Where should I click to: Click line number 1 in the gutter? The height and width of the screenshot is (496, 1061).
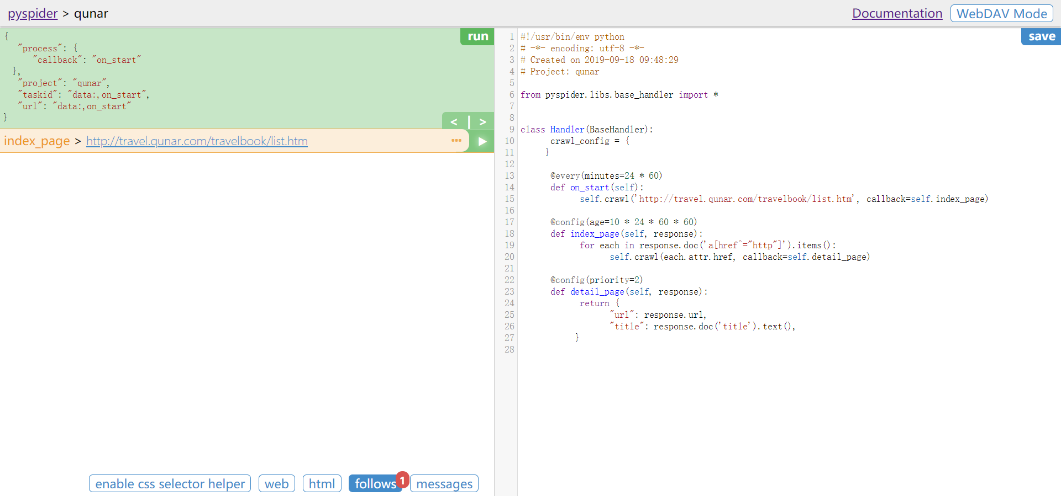tap(511, 36)
